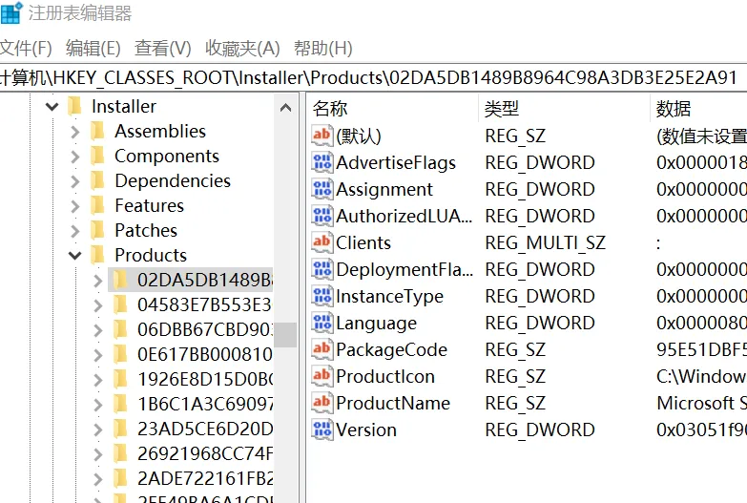This screenshot has height=503, width=747.
Task: Select the ProductName value name
Action: click(393, 404)
